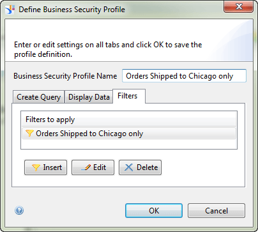
Task: Click the Define Business Security Profile title text
Action: coord(72,10)
